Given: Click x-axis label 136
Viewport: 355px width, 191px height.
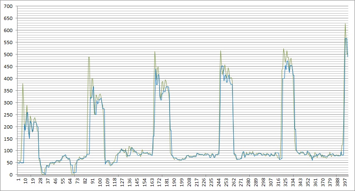Looking at the screenshot, I should point(130,182).
